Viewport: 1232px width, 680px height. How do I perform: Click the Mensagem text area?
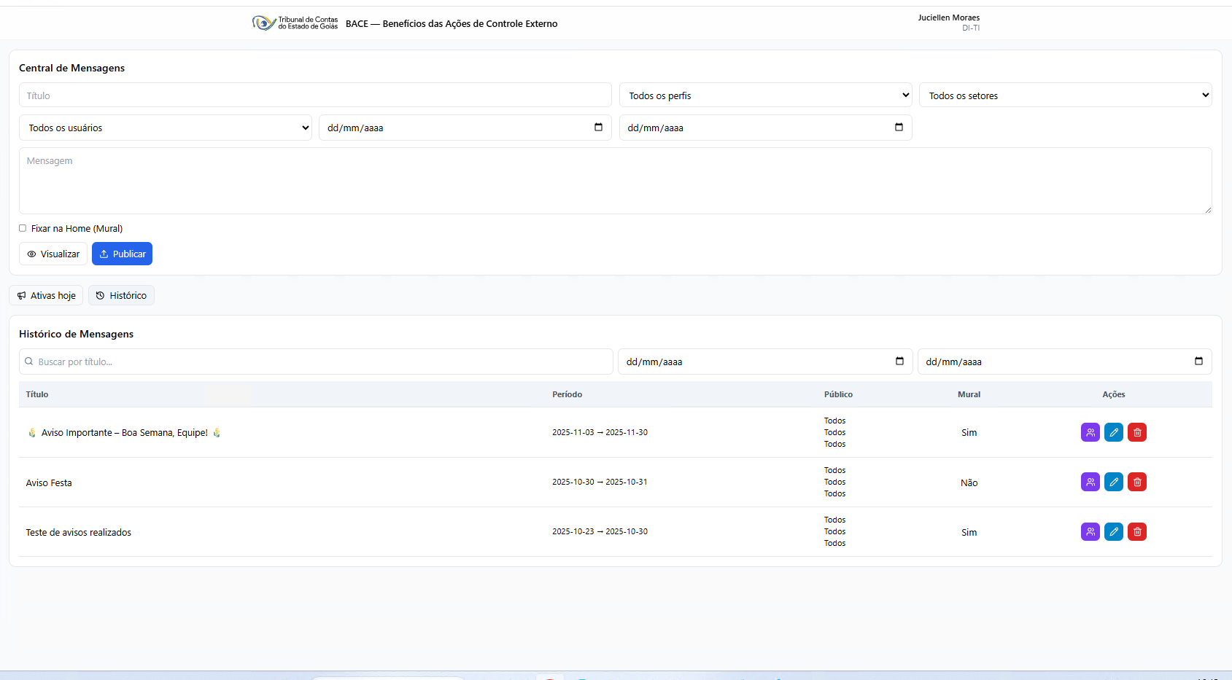pyautogui.click(x=615, y=181)
